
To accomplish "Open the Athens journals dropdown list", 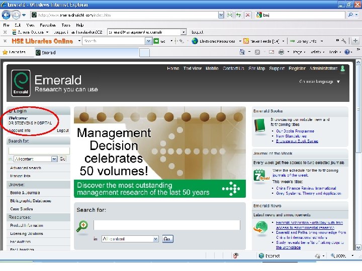I will [x=184, y=32].
